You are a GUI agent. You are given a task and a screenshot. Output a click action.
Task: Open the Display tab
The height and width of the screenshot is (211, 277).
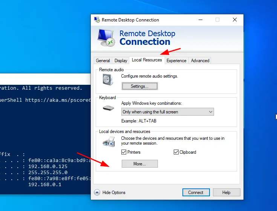(x=121, y=61)
